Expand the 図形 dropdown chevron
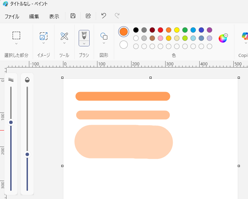This screenshot has width=248, height=199. [x=104, y=43]
